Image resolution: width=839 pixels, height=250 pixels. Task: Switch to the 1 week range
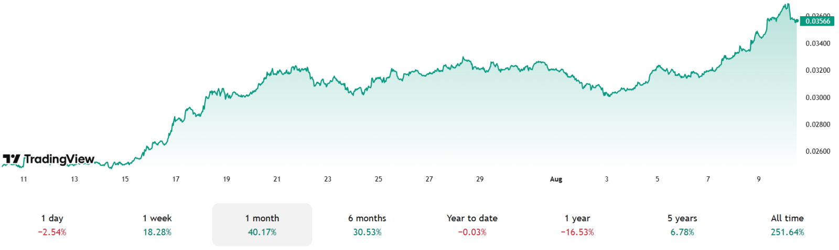(x=157, y=224)
